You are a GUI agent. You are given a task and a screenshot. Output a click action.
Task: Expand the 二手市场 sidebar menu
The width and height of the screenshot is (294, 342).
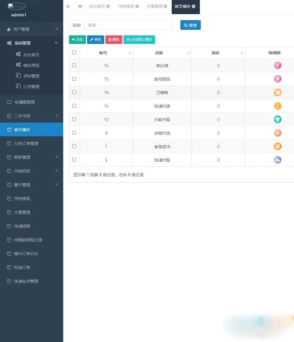click(32, 116)
